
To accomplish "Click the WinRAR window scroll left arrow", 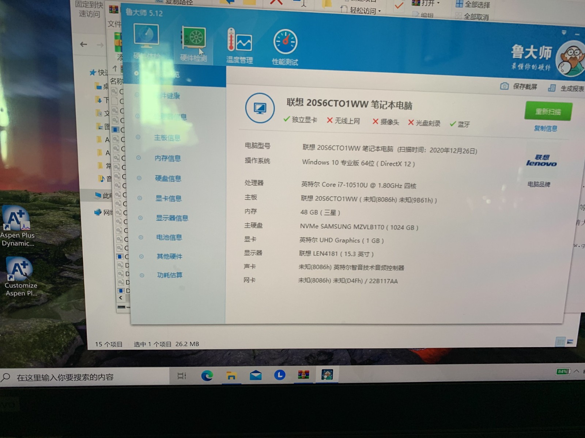I will point(121,298).
